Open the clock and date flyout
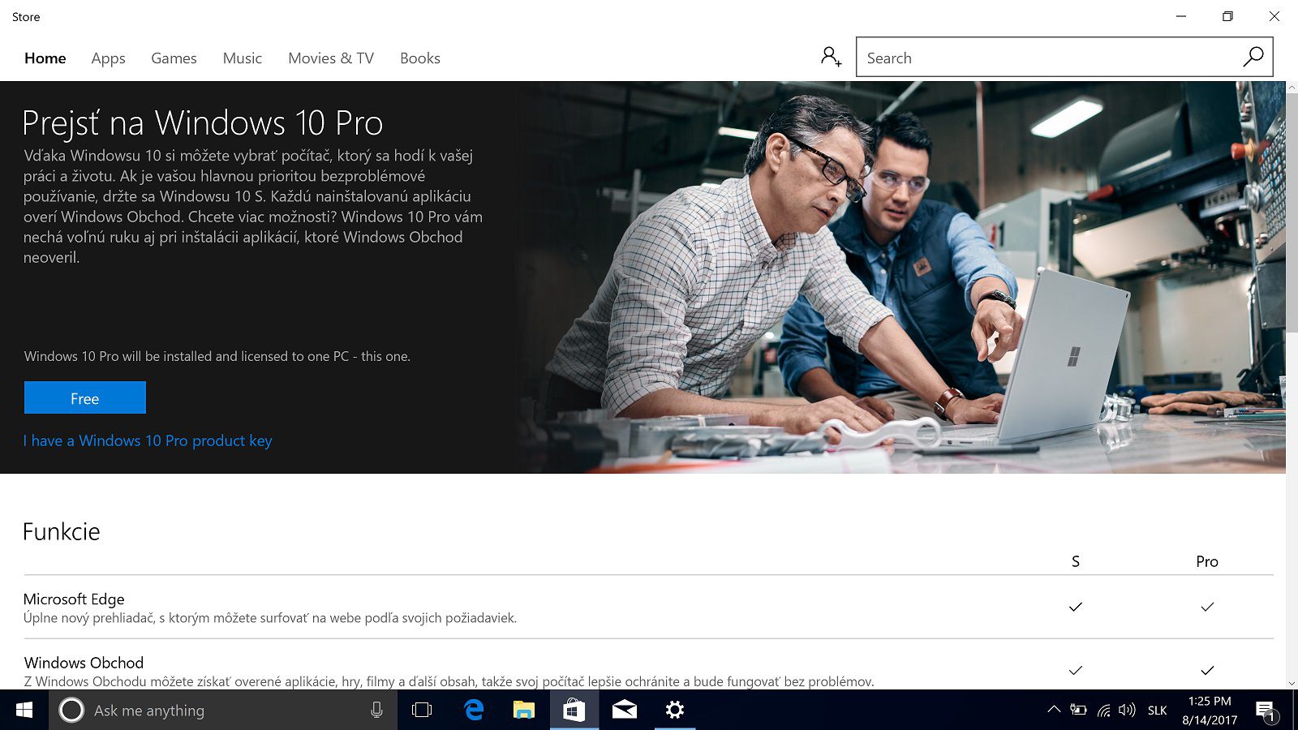Viewport: 1298px width, 730px height. pyautogui.click(x=1210, y=710)
